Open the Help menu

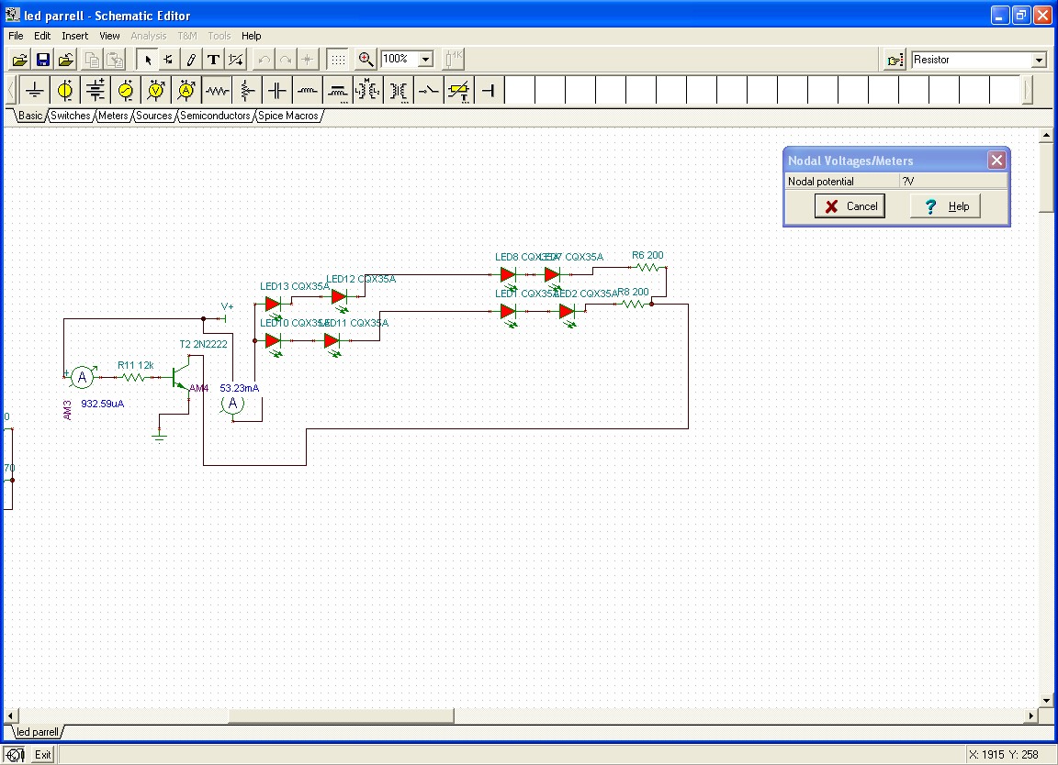click(x=251, y=36)
